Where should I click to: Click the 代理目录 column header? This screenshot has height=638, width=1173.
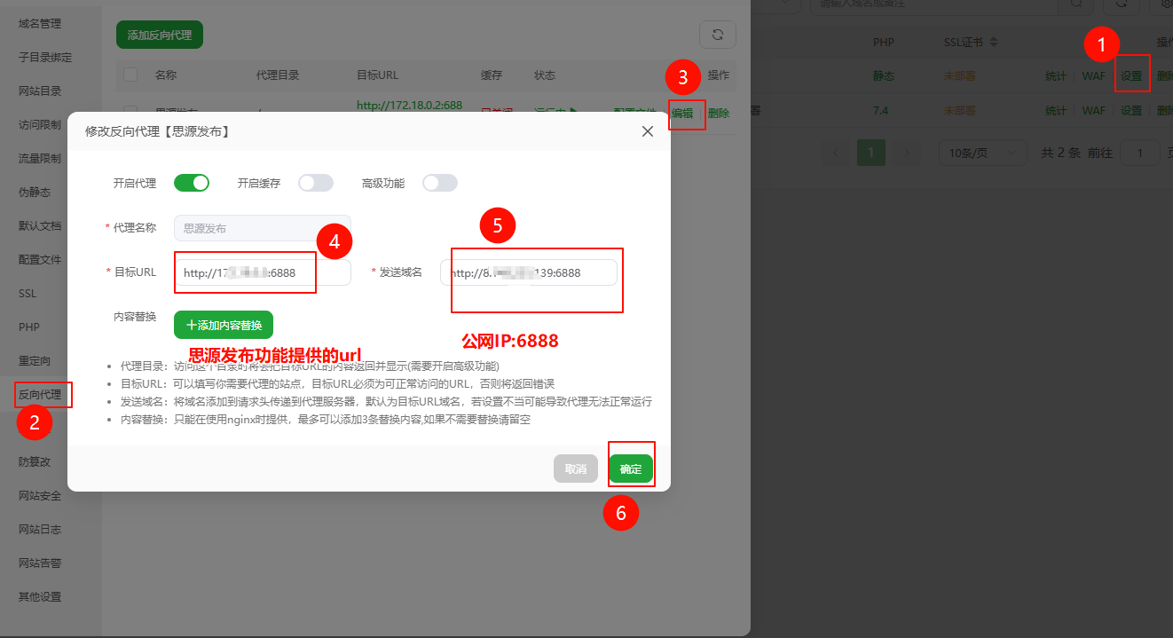(x=278, y=75)
